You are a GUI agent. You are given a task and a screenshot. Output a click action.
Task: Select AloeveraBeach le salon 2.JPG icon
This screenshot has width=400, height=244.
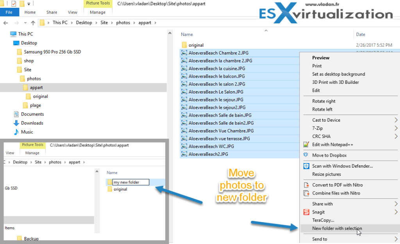tap(184, 84)
